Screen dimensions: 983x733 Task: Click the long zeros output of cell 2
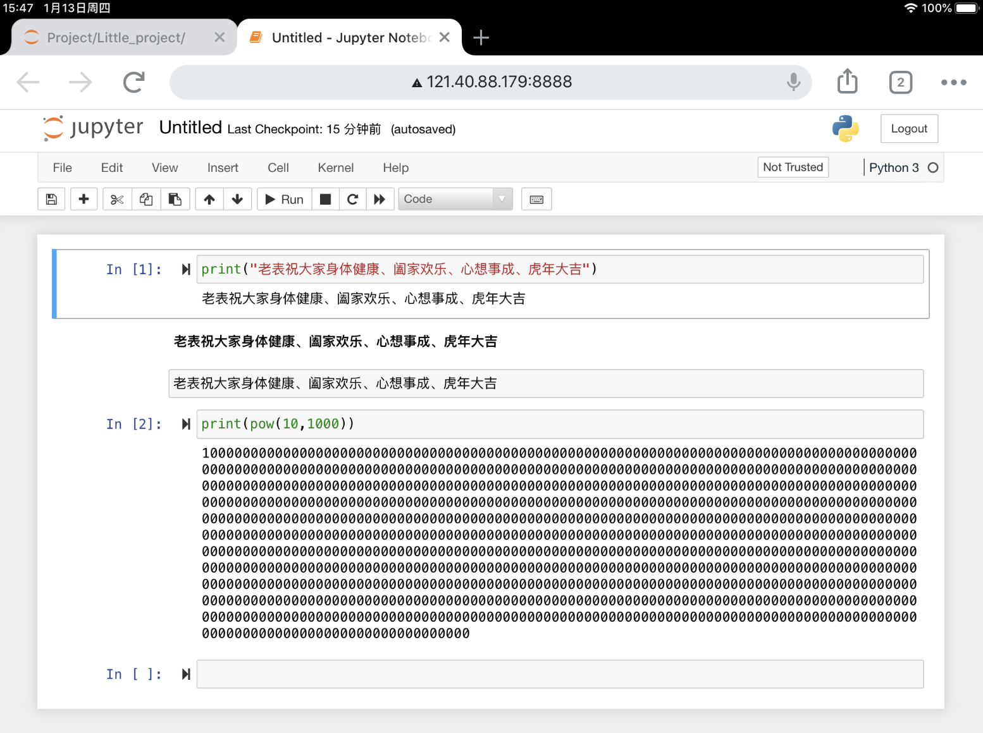pos(559,543)
